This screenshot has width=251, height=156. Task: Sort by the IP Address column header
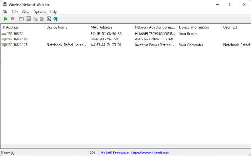[23, 27]
